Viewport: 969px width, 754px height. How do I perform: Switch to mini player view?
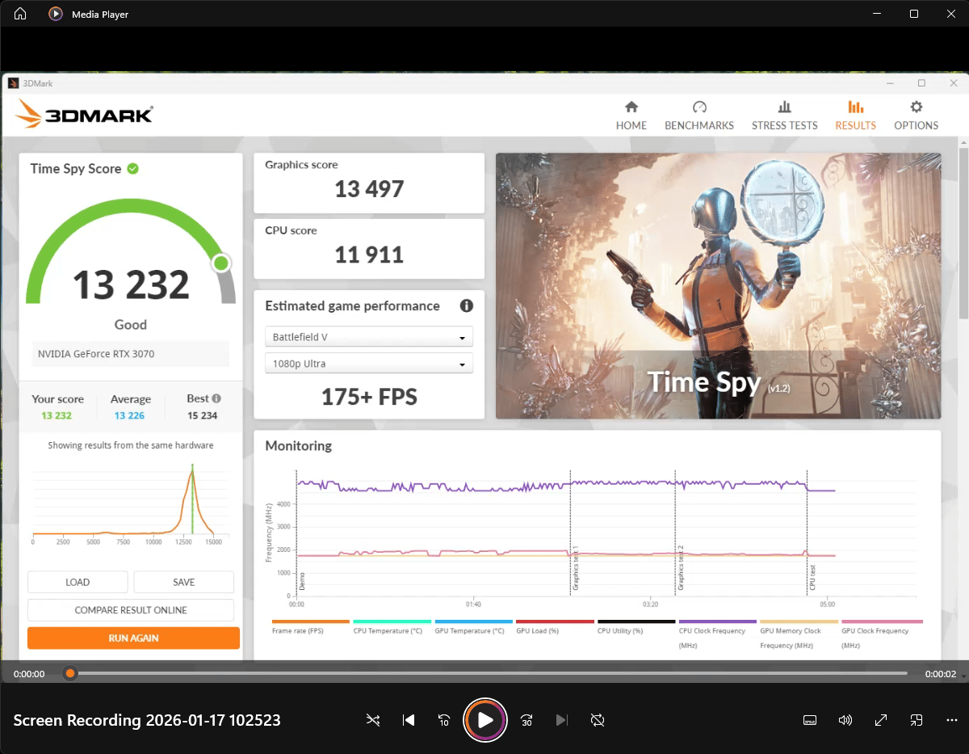(x=917, y=720)
